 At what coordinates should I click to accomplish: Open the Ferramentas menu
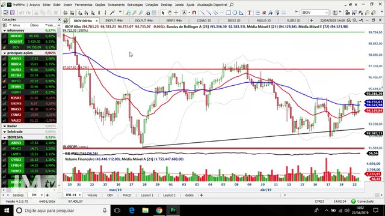[x=84, y=5]
